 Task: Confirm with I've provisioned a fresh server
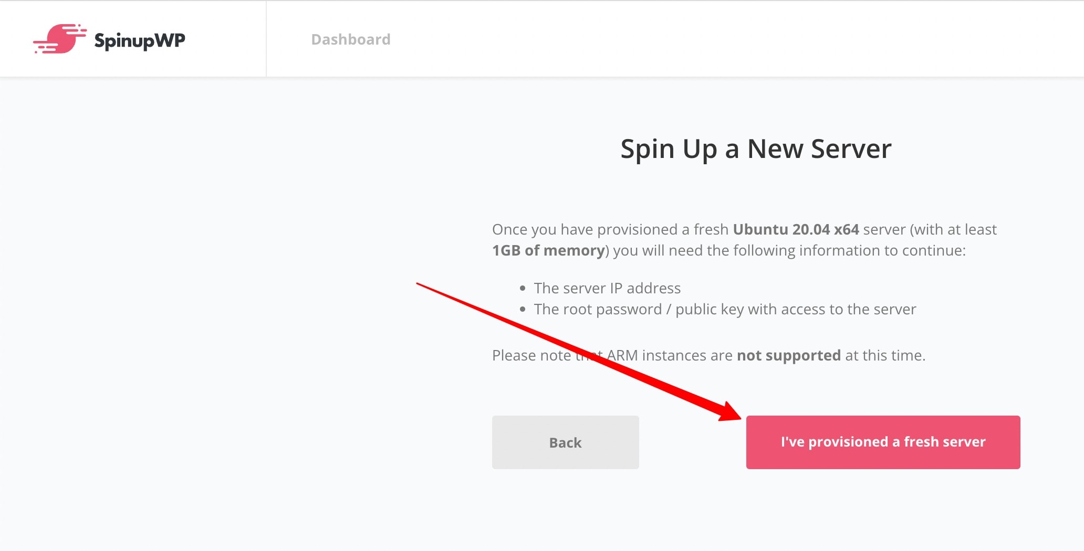point(883,442)
